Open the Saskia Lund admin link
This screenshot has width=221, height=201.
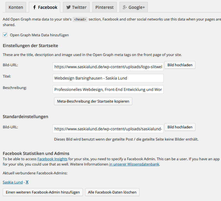click(x=13, y=182)
